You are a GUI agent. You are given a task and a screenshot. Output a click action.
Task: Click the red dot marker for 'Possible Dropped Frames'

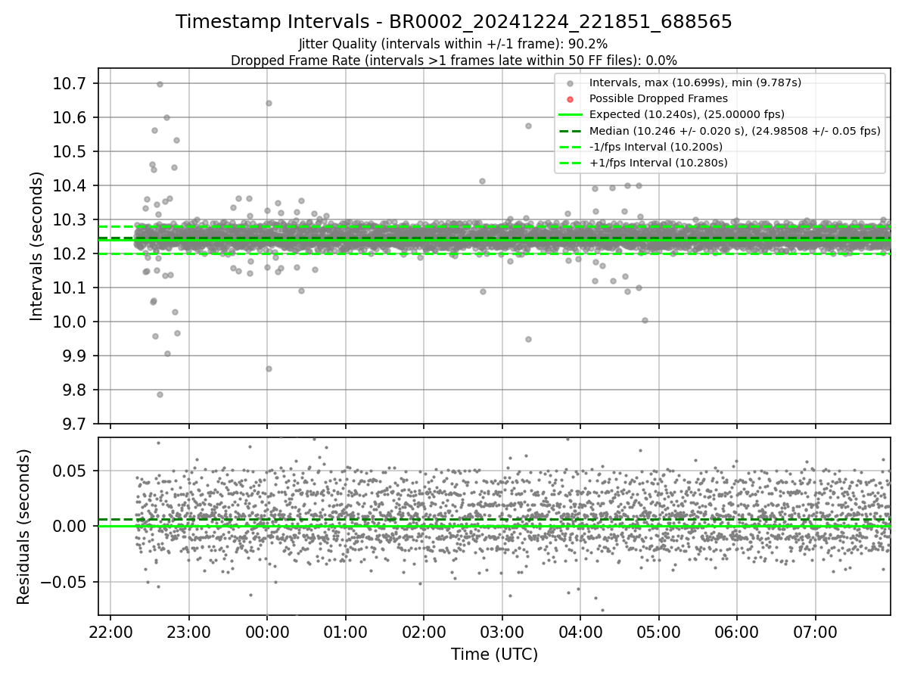(x=570, y=98)
